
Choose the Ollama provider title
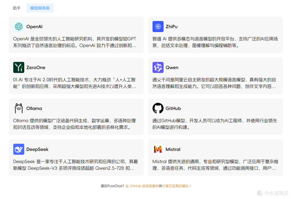pos(34,109)
